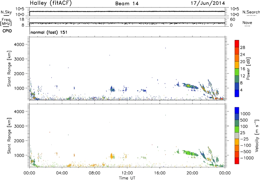Click the 'N.Search' label
Screen dimensions: 260x180
pyautogui.click(x=251, y=12)
